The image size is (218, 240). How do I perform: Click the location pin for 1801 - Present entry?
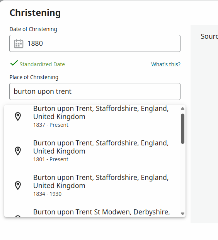coord(18,151)
